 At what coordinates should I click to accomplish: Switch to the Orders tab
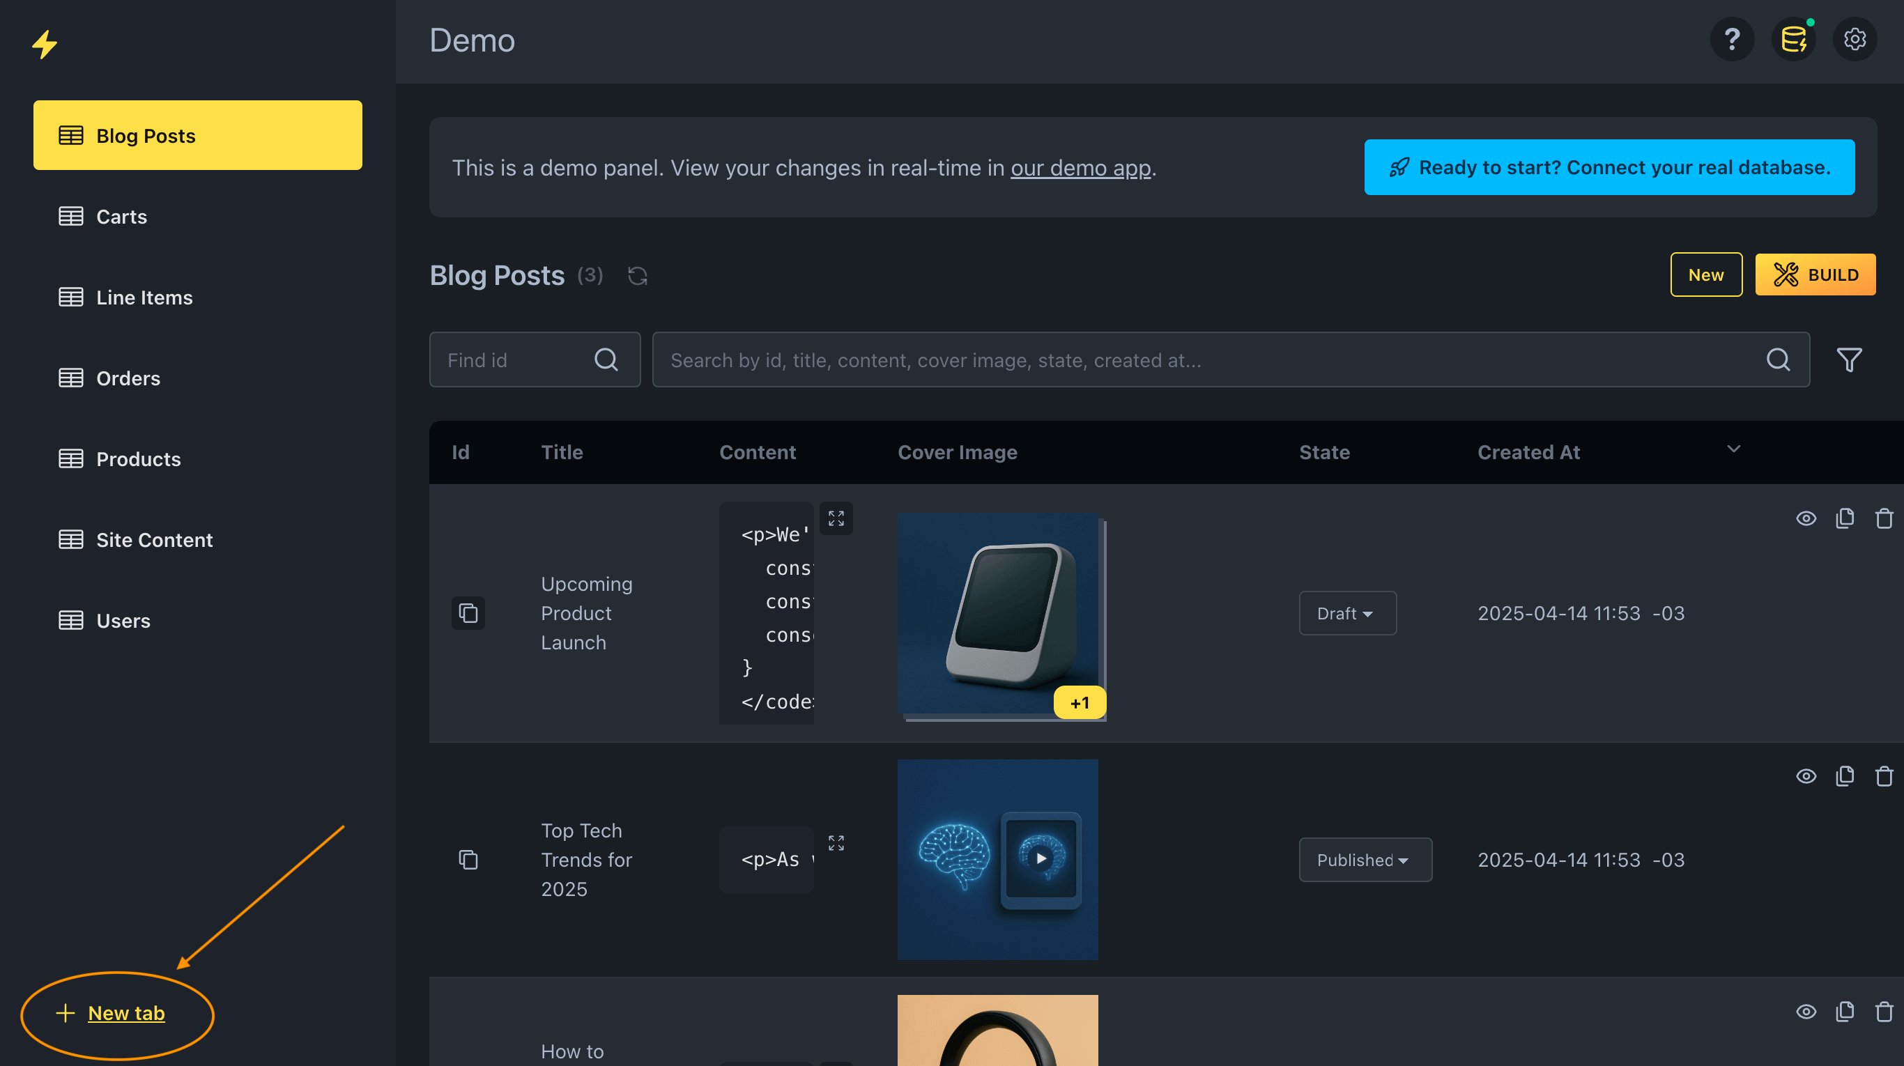[x=128, y=378]
